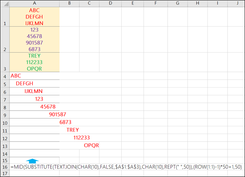Select column H header
Viewport: 245px width, 177px height.
(x=198, y=3)
